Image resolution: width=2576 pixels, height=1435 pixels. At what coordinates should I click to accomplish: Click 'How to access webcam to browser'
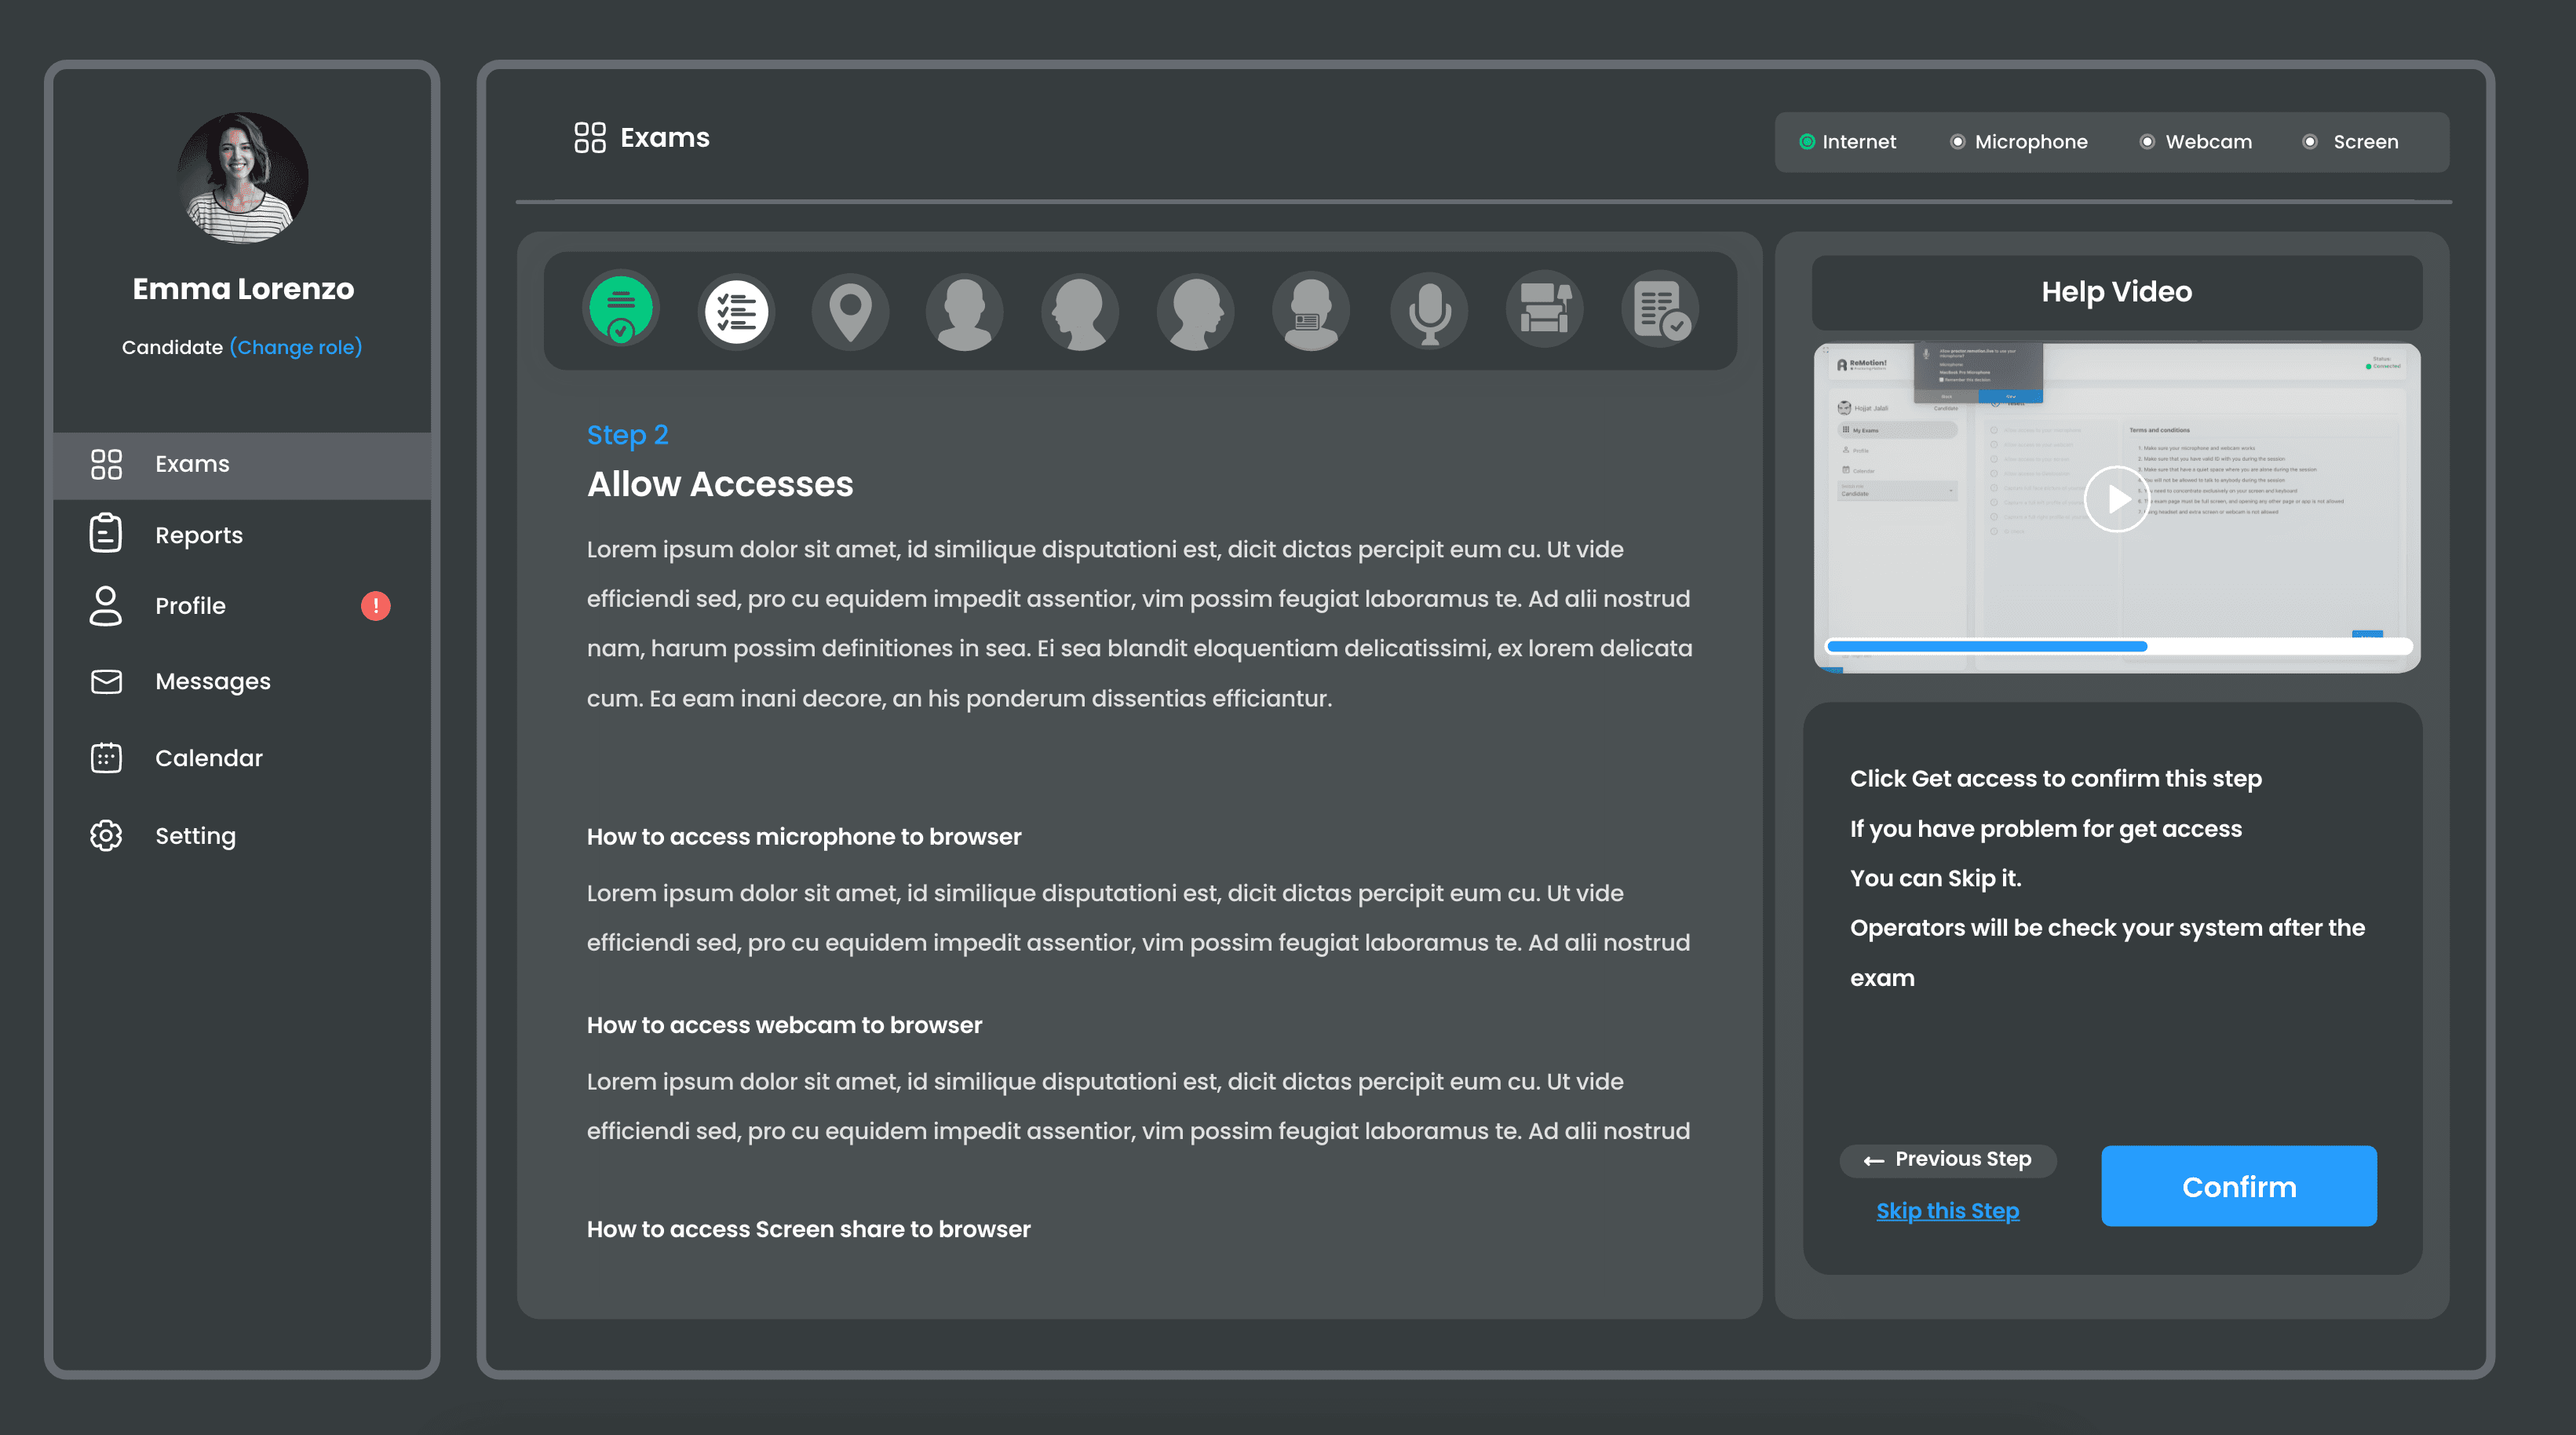click(x=784, y=1025)
